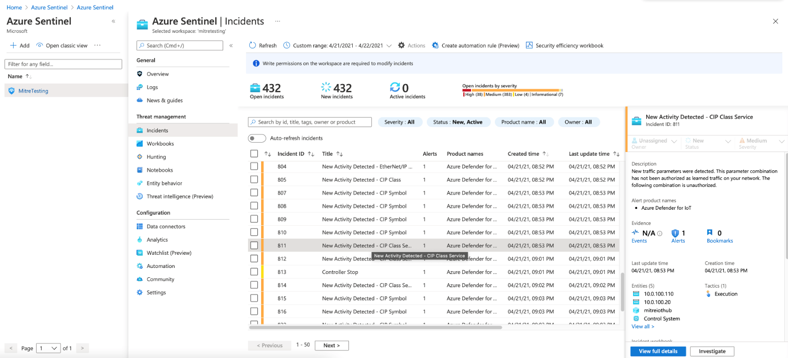Click the Logs icon in sidebar
The height and width of the screenshot is (358, 788).
(139, 87)
